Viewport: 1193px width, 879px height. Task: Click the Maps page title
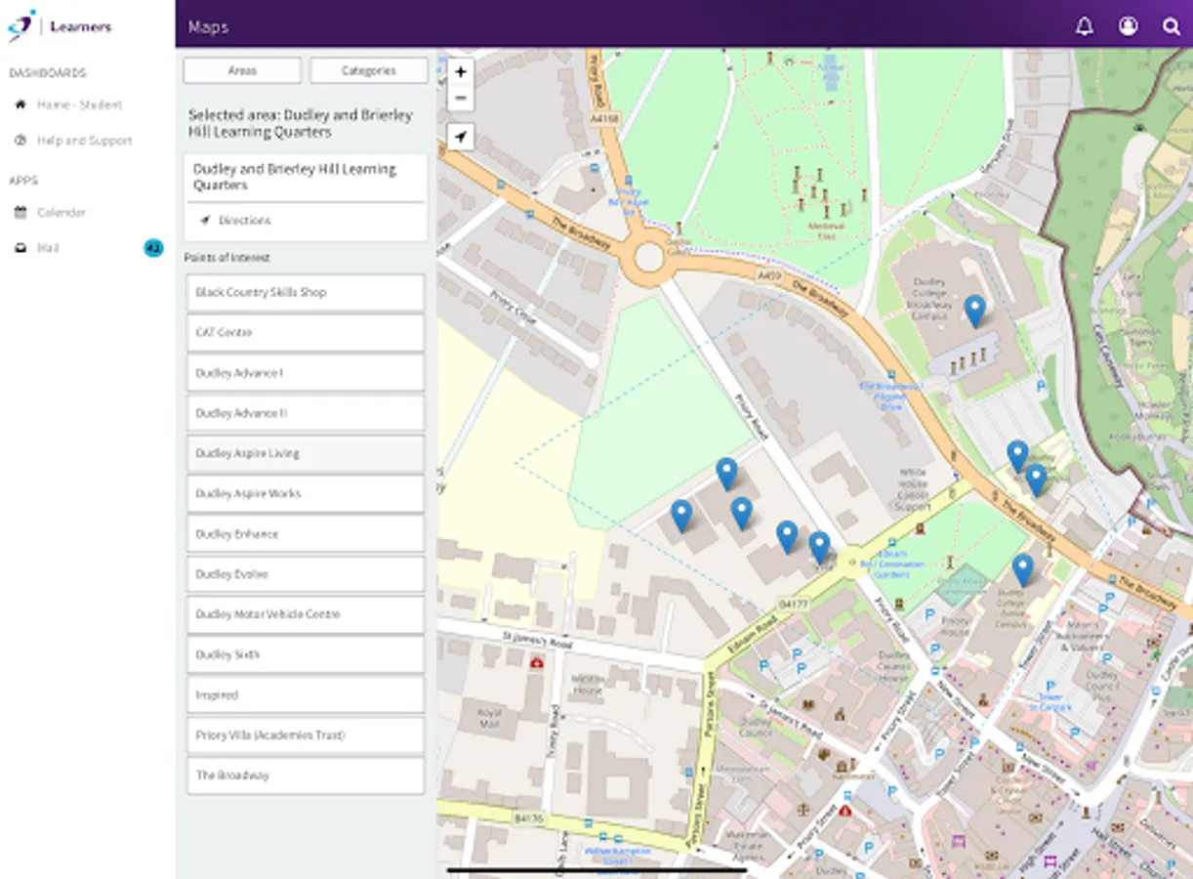click(208, 26)
